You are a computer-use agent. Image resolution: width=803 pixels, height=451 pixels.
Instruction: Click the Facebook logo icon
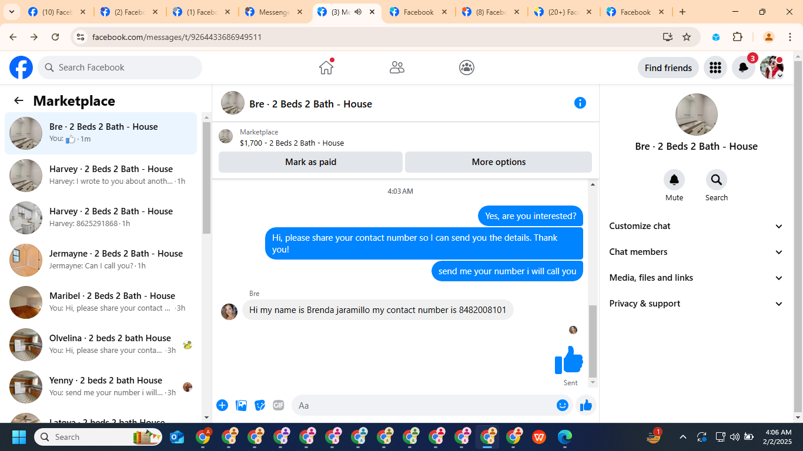coord(21,68)
